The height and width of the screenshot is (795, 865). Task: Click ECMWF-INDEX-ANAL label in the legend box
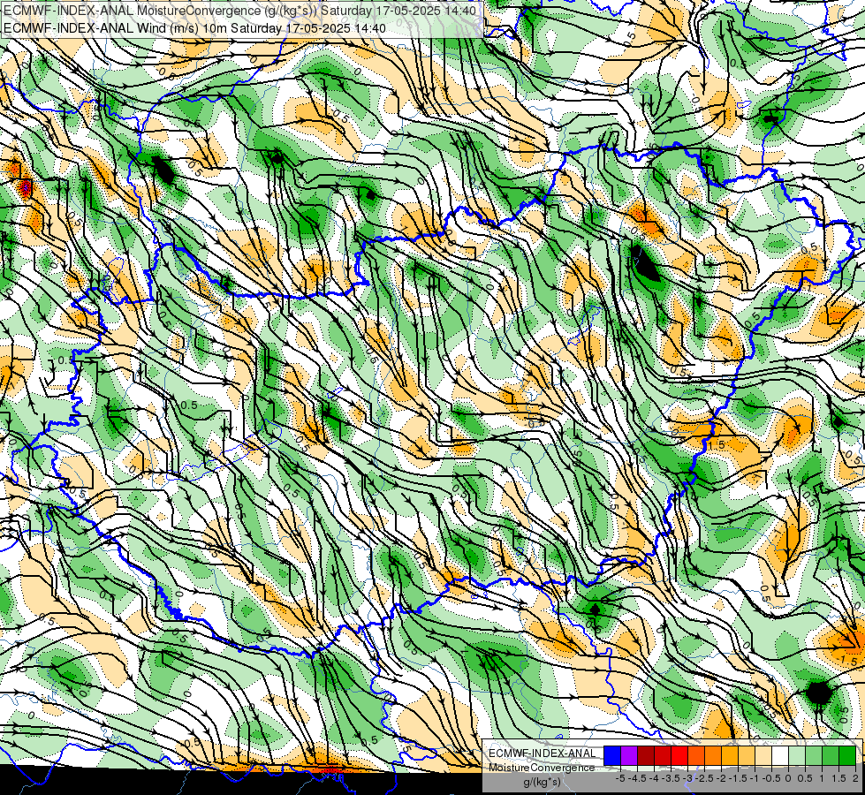click(x=543, y=753)
